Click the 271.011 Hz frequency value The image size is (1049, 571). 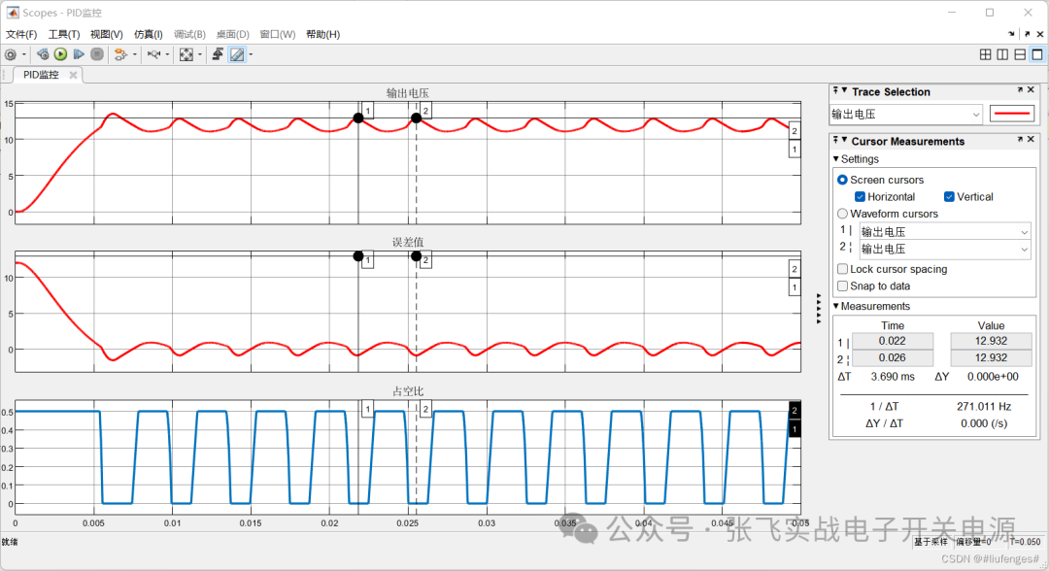983,407
